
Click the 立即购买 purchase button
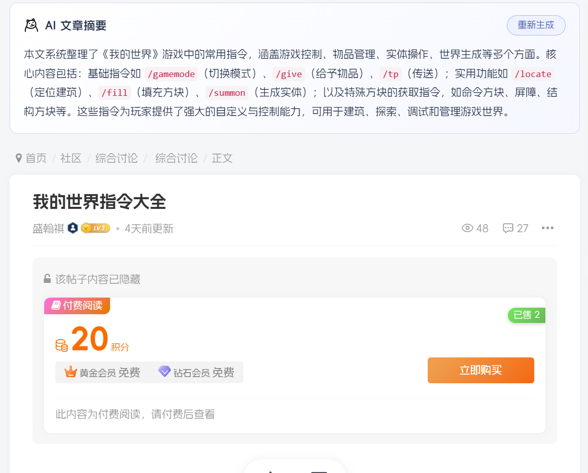tap(480, 370)
